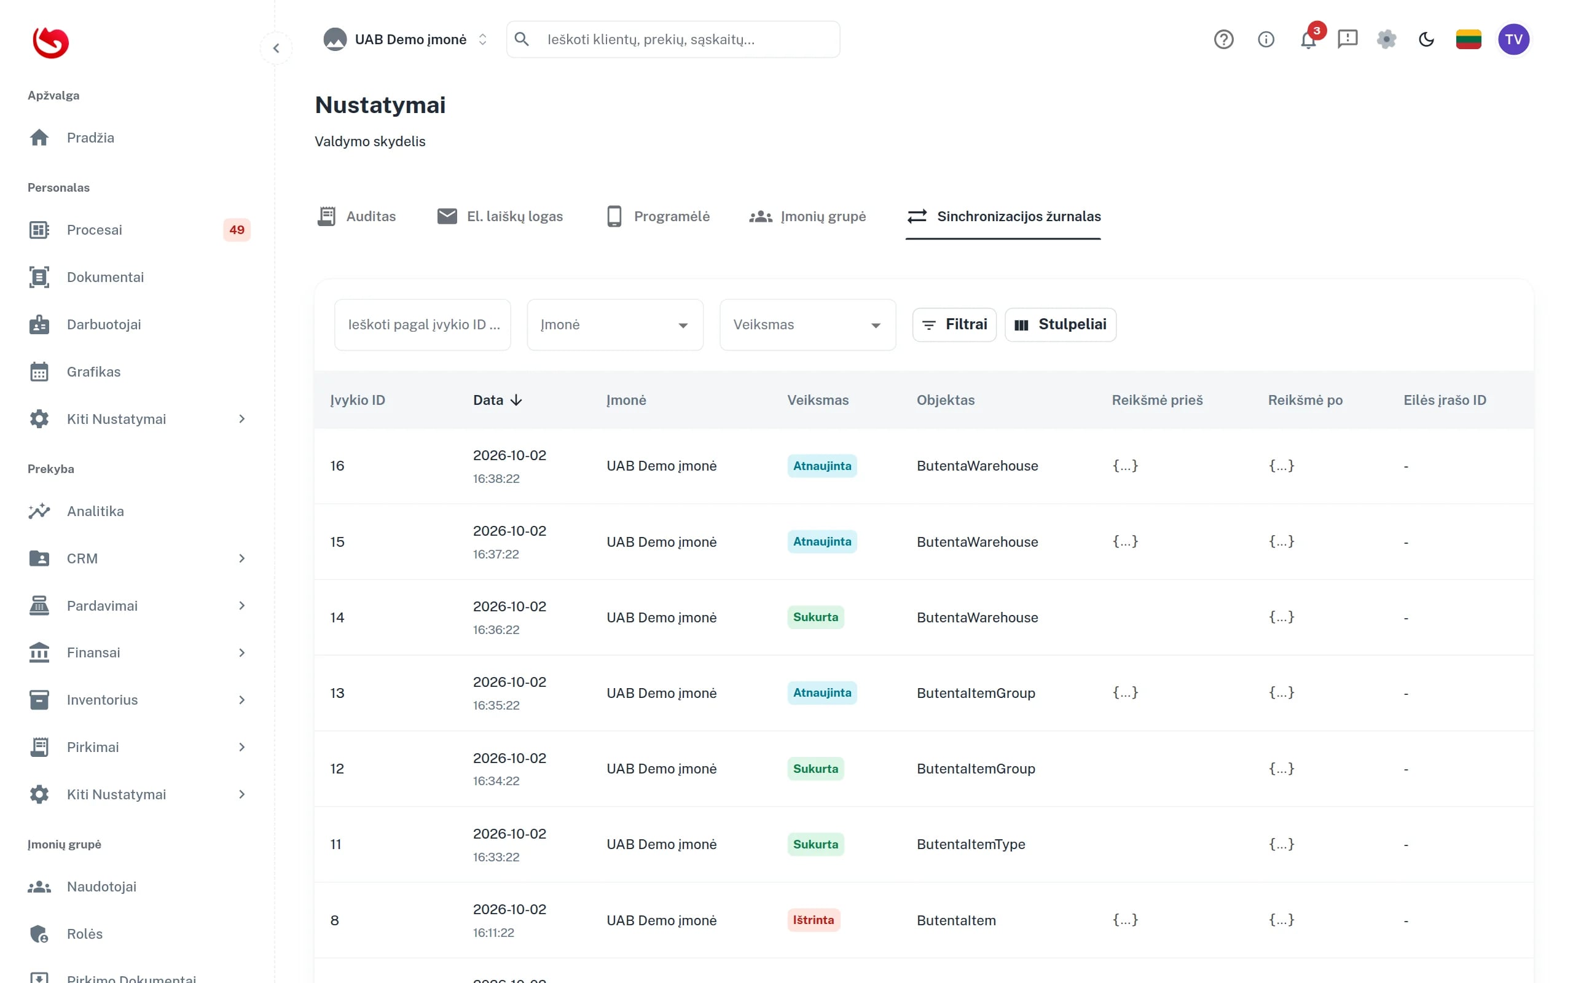Open TV user avatar menu
Image resolution: width=1573 pixels, height=983 pixels.
[x=1513, y=40]
